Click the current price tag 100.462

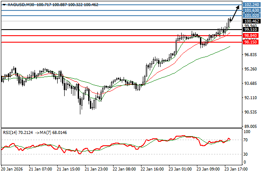pos(252,21)
